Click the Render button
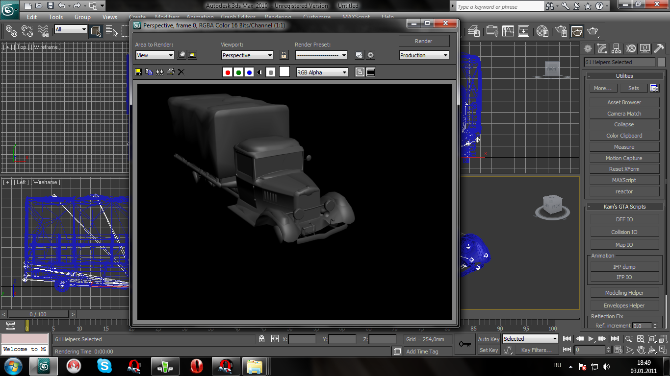Viewport: 670px width, 376px height. tap(424, 41)
